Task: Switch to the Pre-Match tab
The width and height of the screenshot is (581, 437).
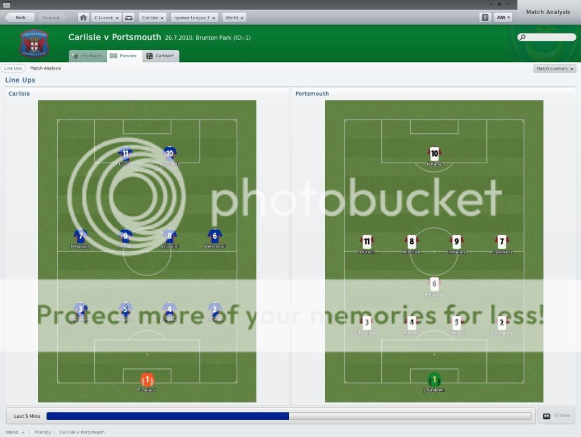Action: pos(88,56)
